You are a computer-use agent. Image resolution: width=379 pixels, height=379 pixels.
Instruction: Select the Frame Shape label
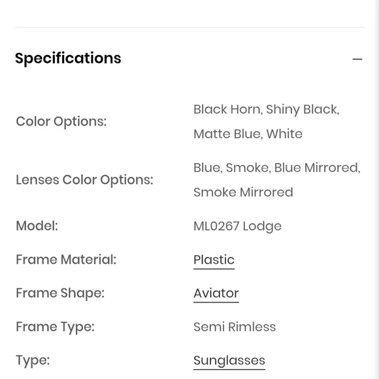[x=60, y=293]
